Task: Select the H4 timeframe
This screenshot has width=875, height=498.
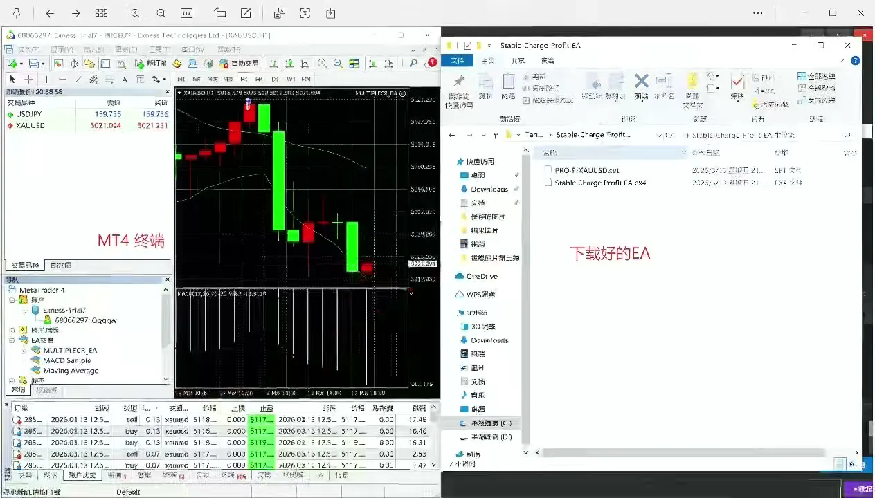Action: point(259,80)
